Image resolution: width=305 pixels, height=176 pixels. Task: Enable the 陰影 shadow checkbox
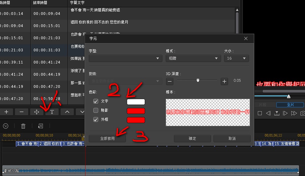pos(96,111)
